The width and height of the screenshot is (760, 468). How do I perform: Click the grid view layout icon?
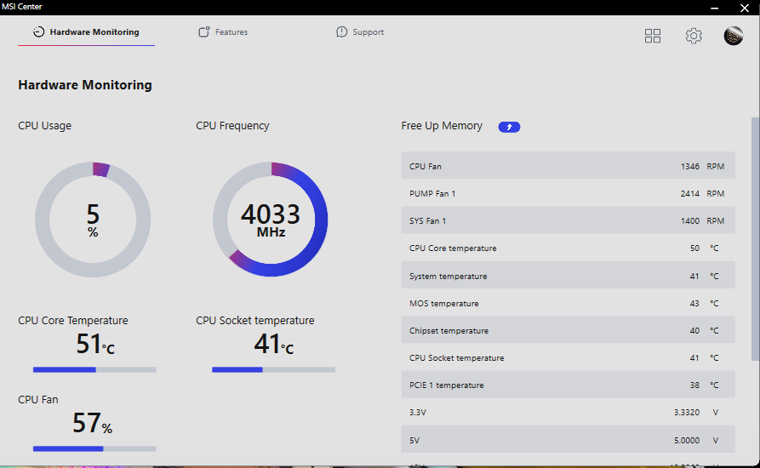653,36
